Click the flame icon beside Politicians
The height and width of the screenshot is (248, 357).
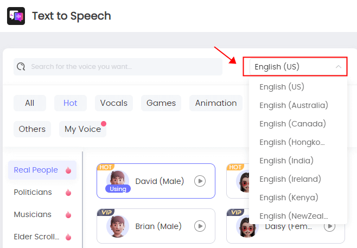click(68, 193)
